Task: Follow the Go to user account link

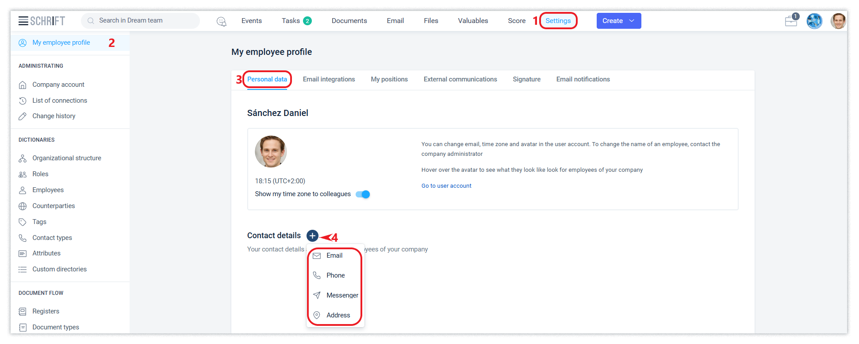Action: pyautogui.click(x=446, y=186)
